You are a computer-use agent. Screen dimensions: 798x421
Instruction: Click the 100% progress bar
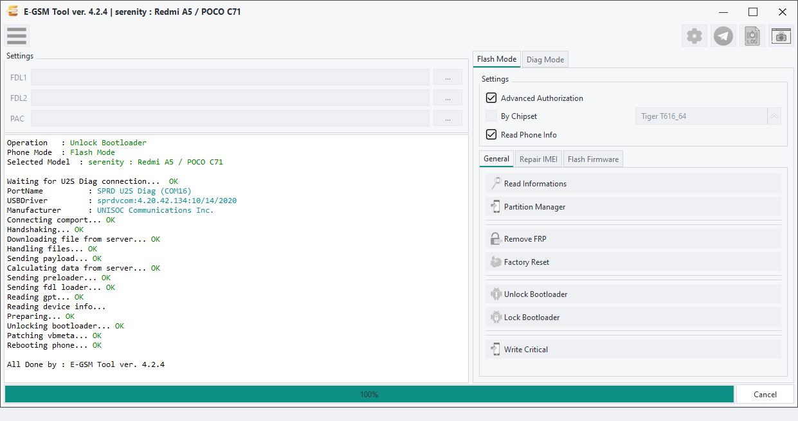point(369,394)
